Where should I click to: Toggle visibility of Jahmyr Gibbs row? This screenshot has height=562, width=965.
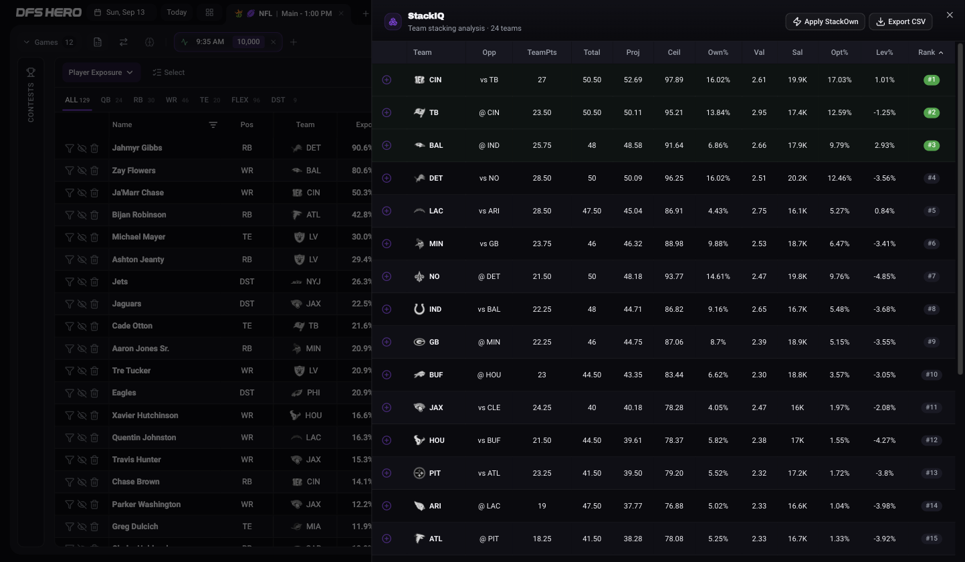click(x=82, y=148)
